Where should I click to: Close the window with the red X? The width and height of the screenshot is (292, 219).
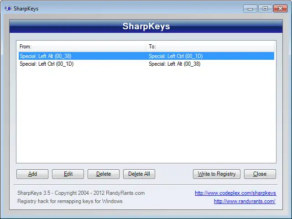pyautogui.click(x=280, y=9)
